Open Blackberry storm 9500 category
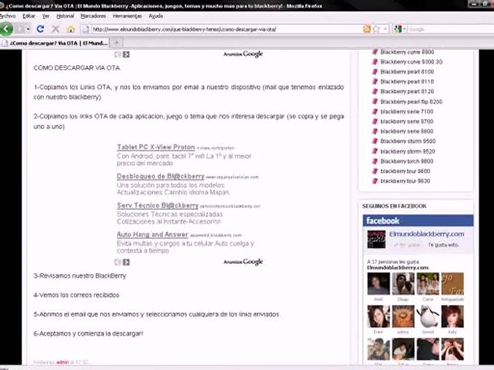The width and height of the screenshot is (494, 370). click(408, 141)
